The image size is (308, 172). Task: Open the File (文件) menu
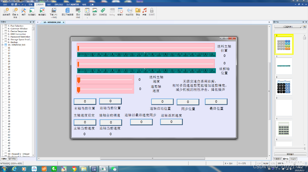(x=5, y=5)
